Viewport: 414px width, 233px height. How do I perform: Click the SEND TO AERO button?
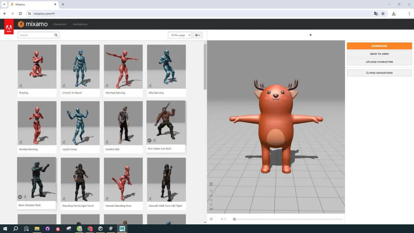coord(379,54)
